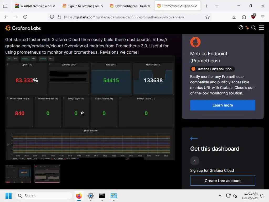Open the AI sparkle assistant icon
This screenshot has width=269, height=202.
247,28
